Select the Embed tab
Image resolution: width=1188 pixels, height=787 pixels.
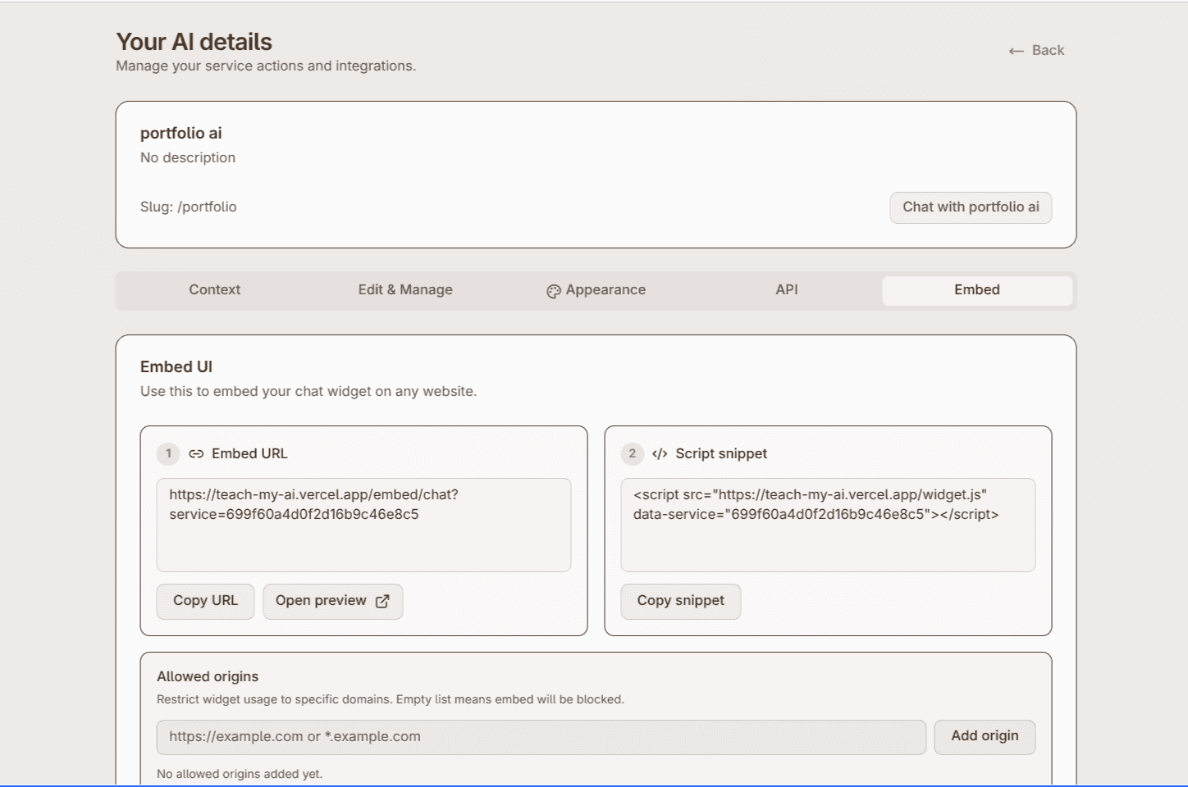976,290
